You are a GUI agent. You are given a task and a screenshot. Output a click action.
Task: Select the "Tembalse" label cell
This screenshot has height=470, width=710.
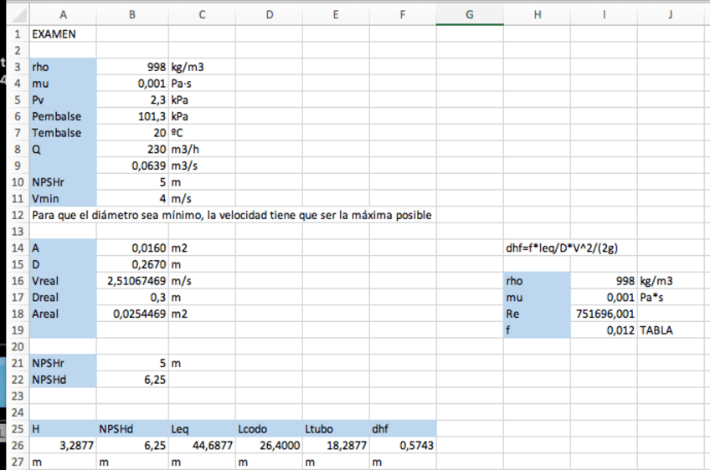pos(63,133)
